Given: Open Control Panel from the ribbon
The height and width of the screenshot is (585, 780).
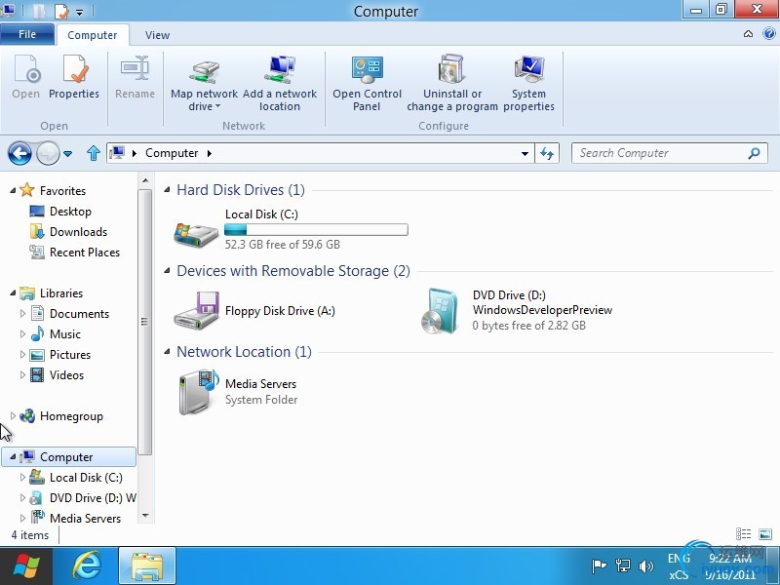Looking at the screenshot, I should coord(367,84).
